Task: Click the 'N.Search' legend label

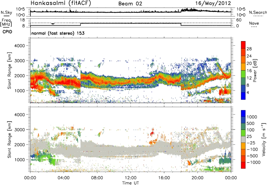Action: click(258, 12)
